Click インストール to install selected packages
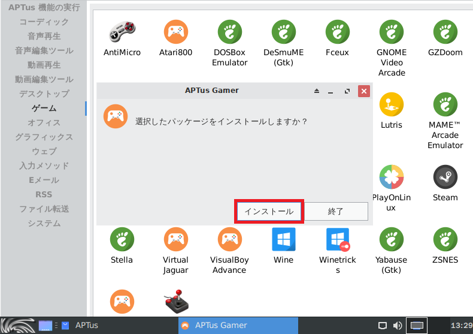473x334 pixels. (269, 212)
